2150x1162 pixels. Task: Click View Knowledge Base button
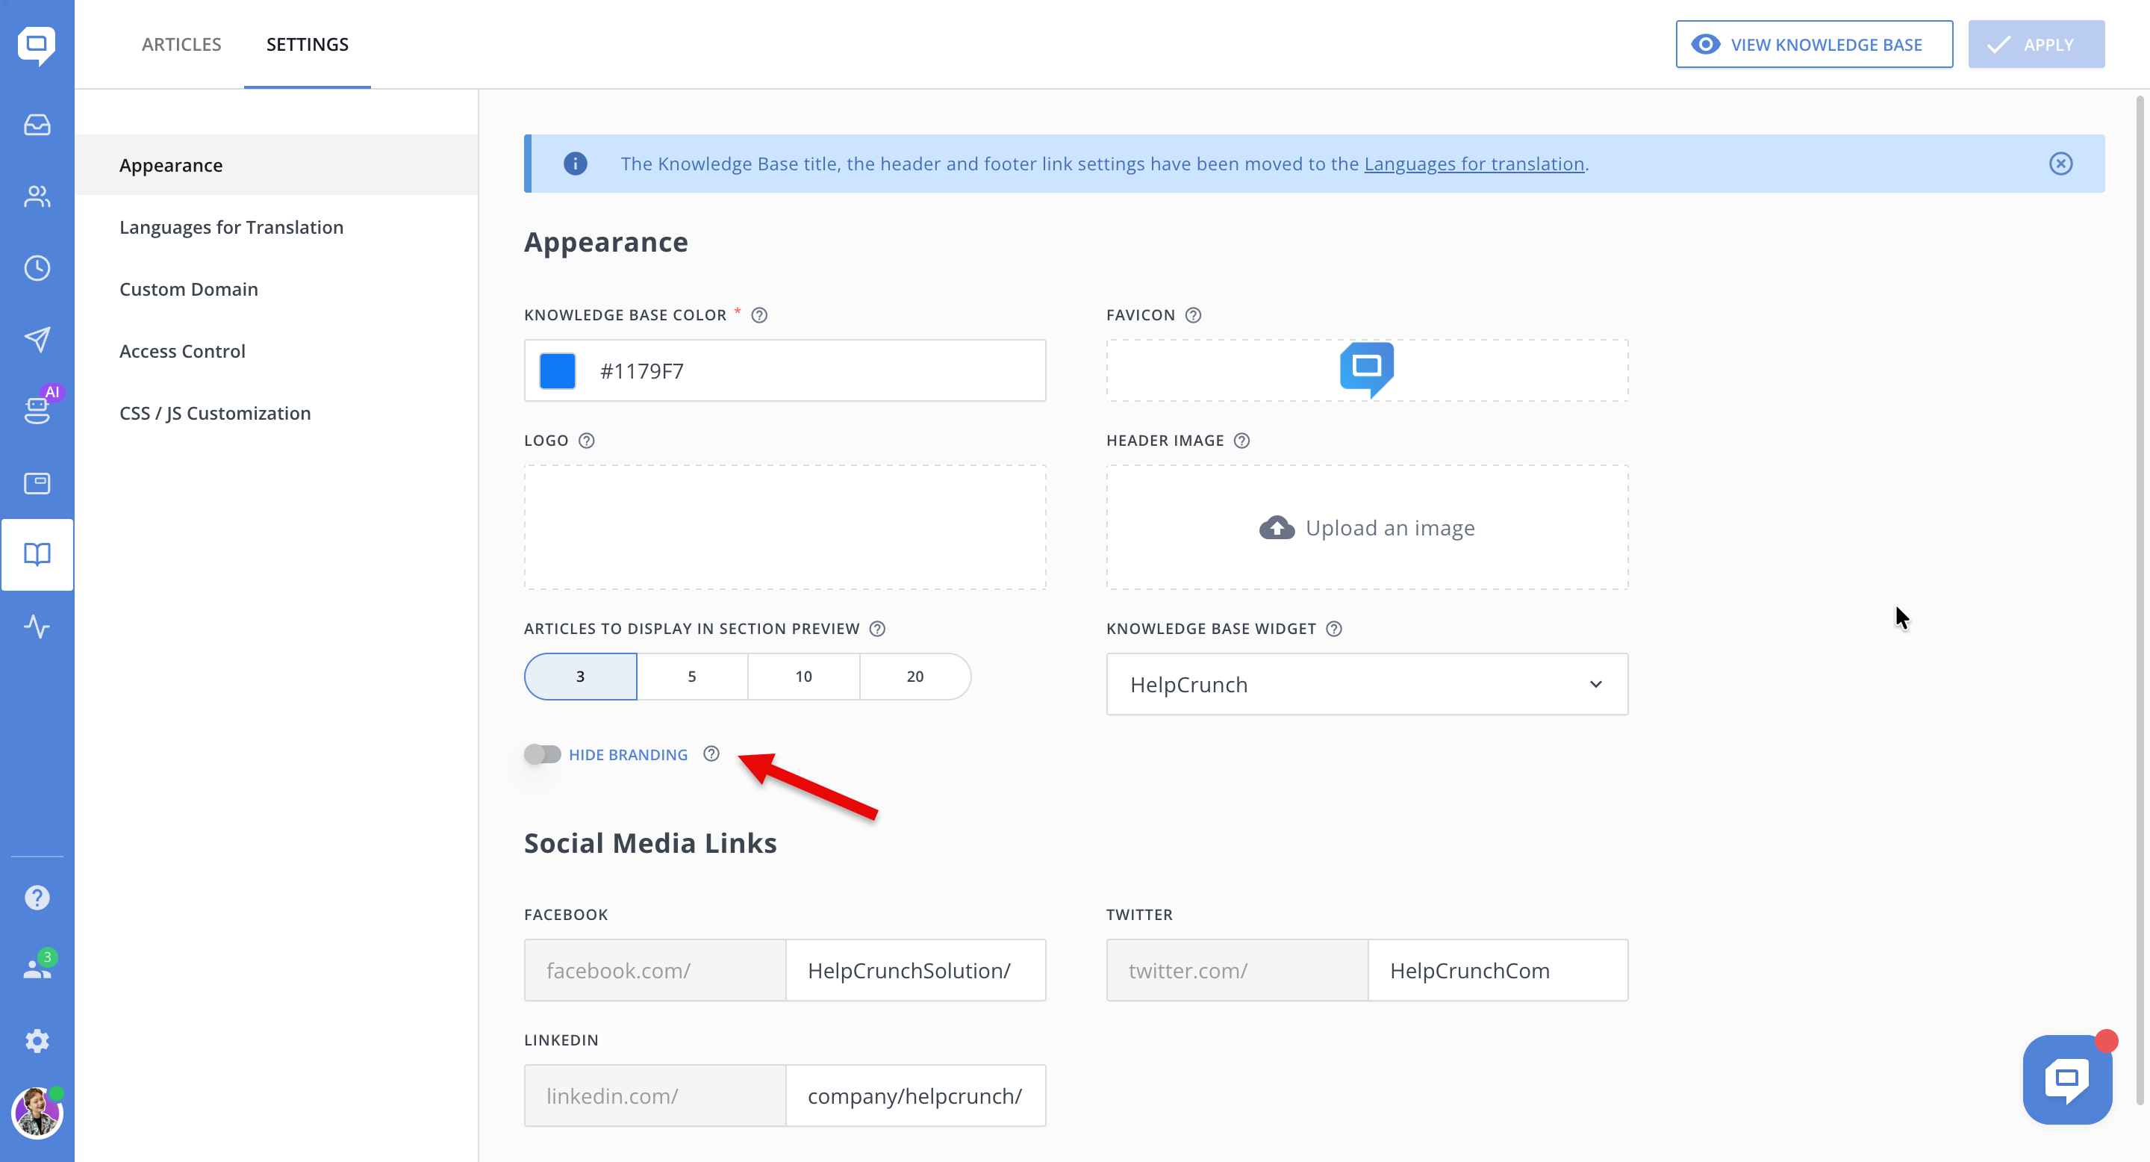pyautogui.click(x=1813, y=44)
